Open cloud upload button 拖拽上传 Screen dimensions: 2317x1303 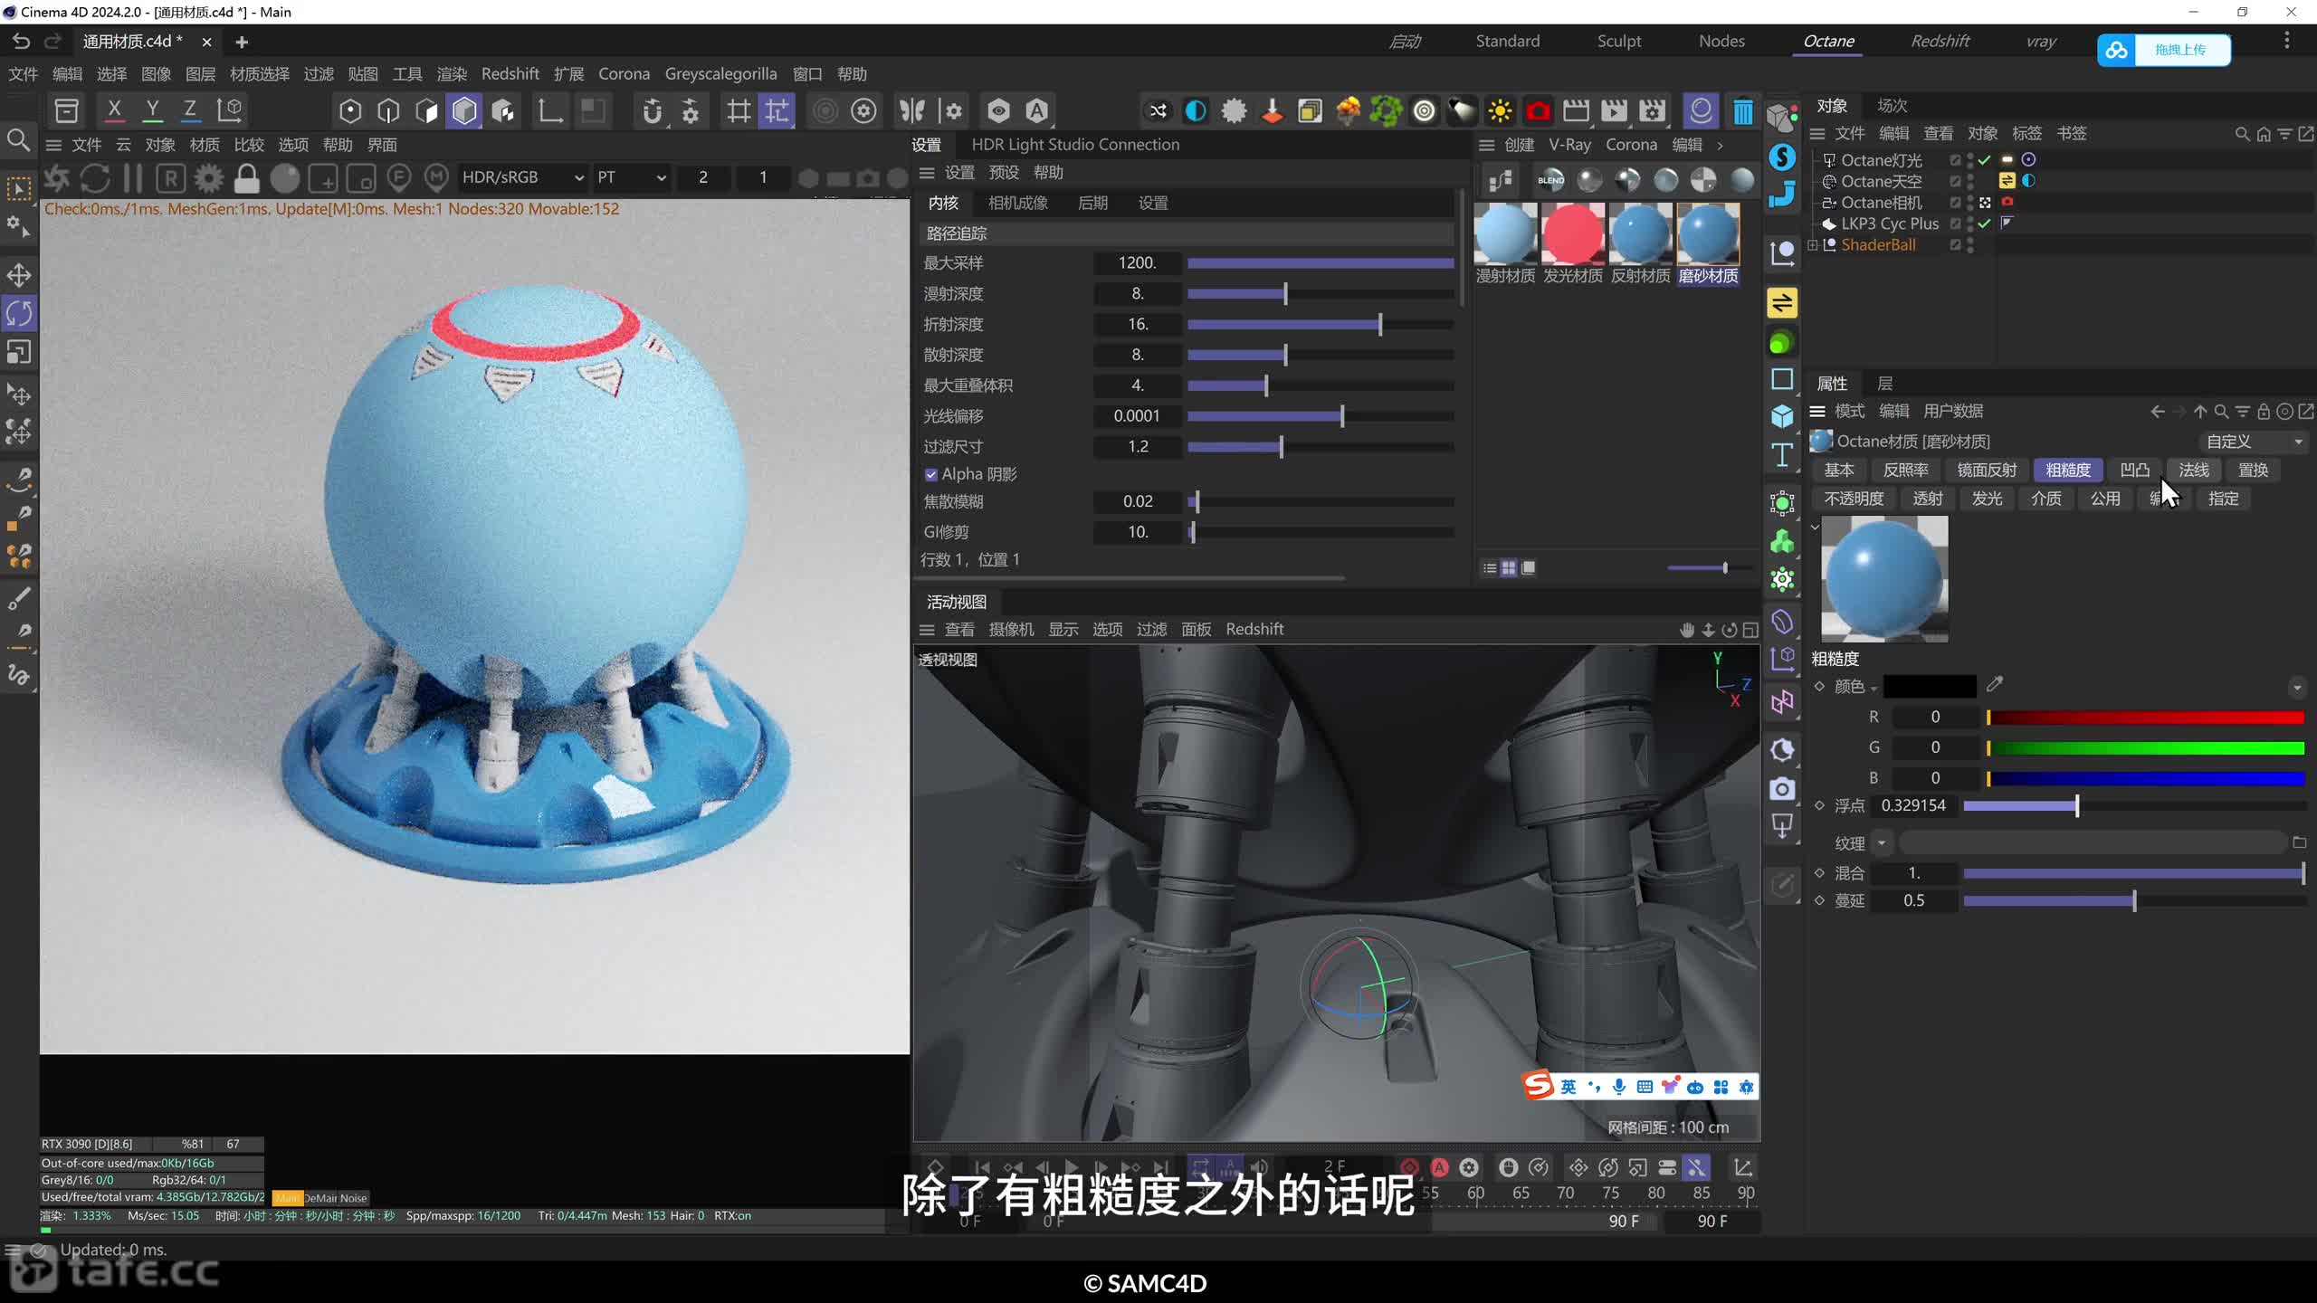click(2164, 50)
